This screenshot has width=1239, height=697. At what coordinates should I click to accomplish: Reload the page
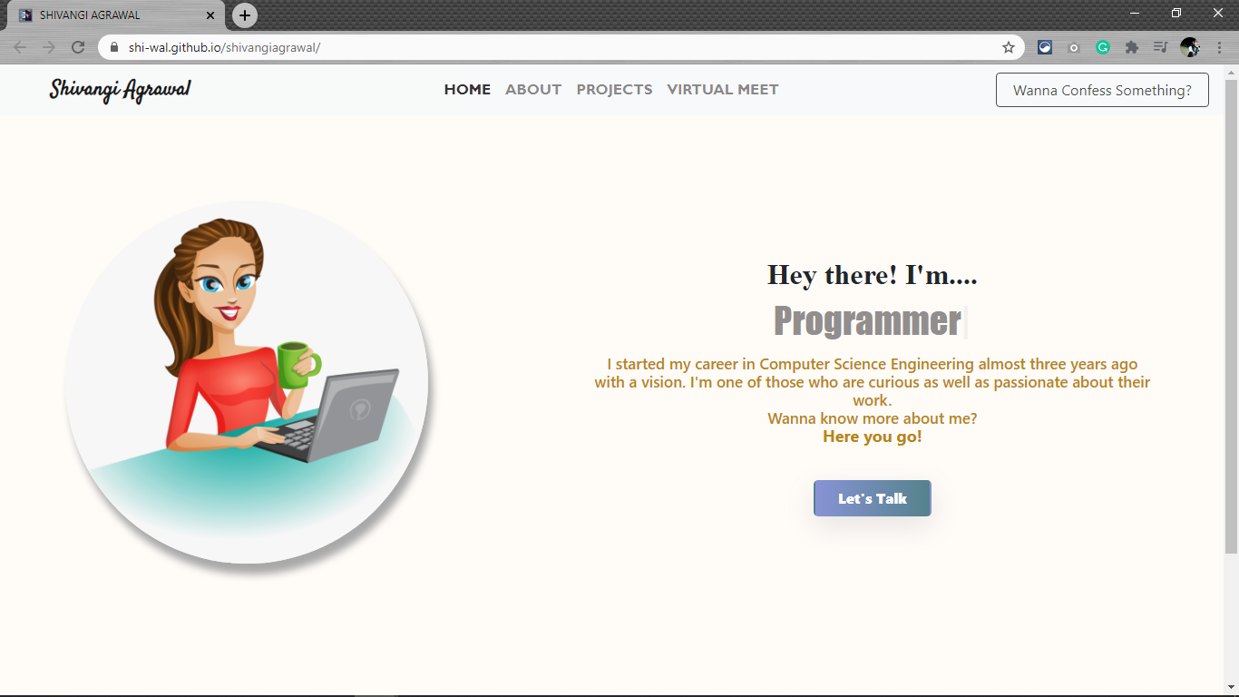pos(78,47)
